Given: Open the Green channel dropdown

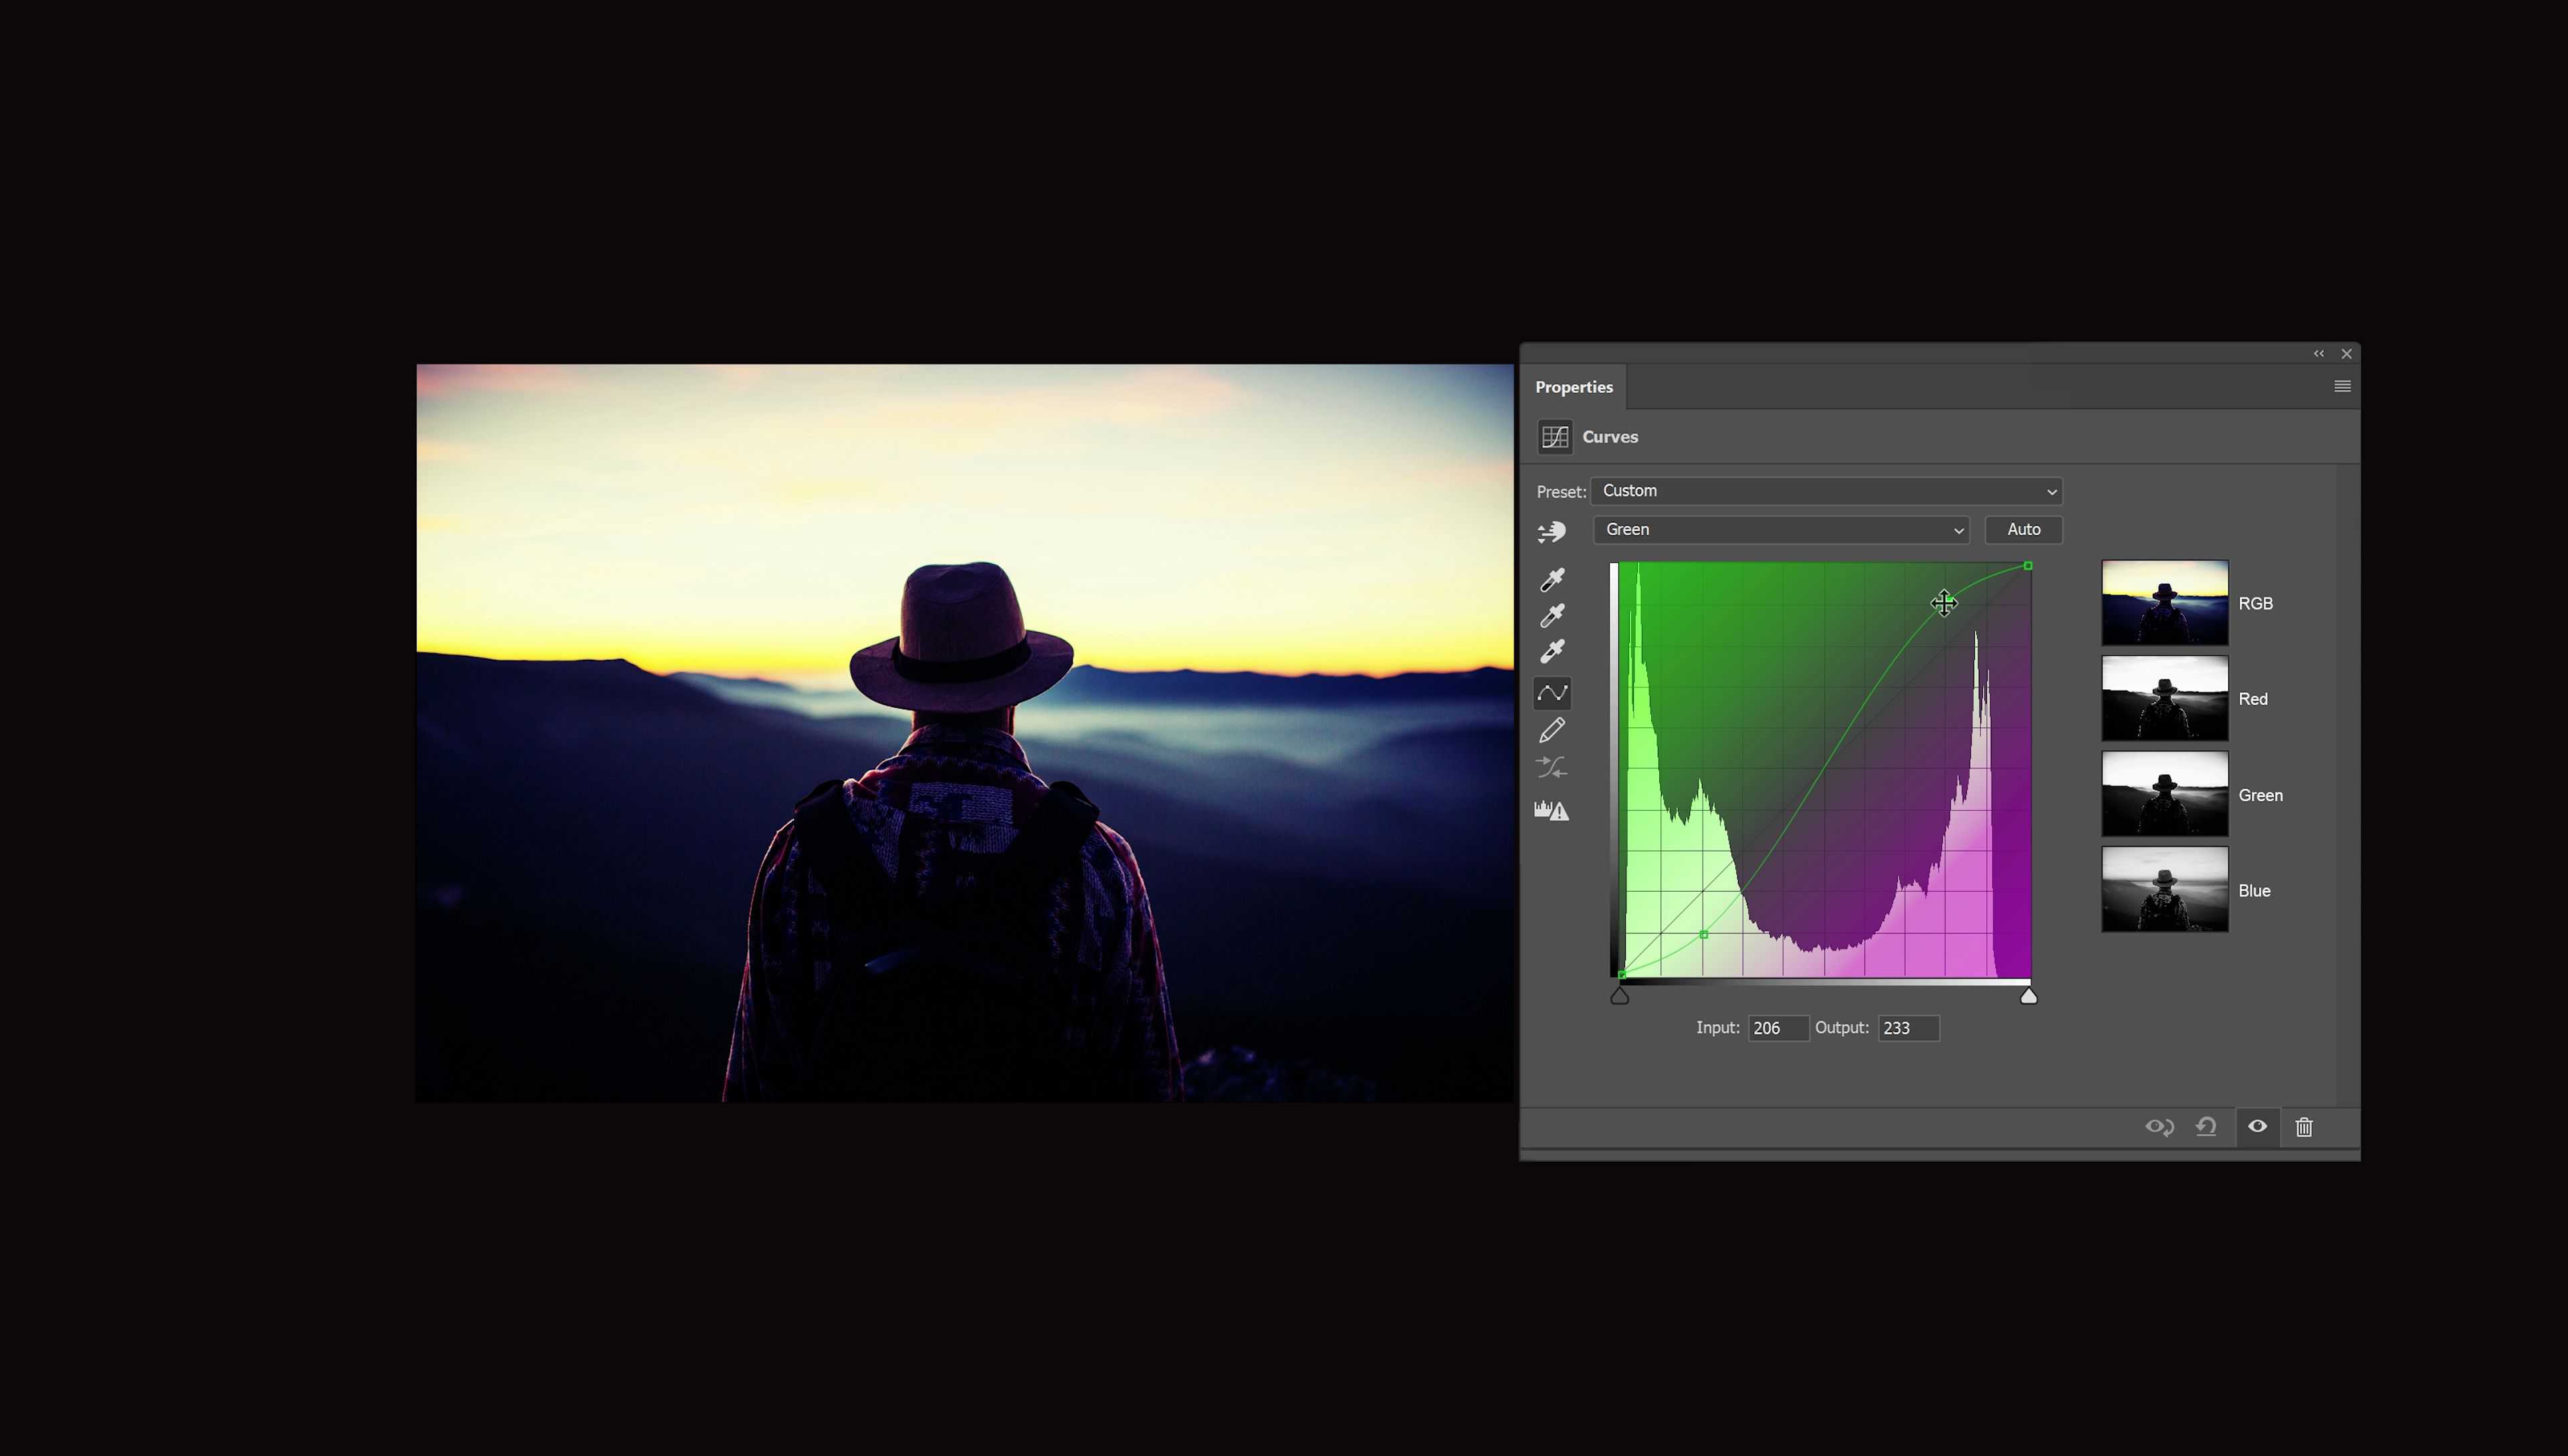Looking at the screenshot, I should 1782,530.
